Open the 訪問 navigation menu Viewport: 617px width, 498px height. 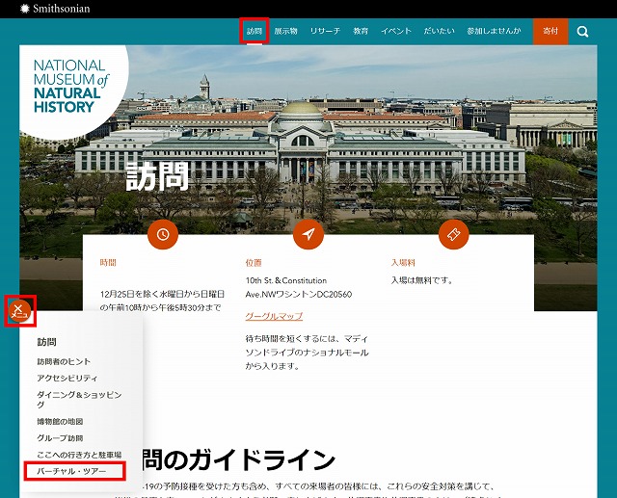click(255, 31)
